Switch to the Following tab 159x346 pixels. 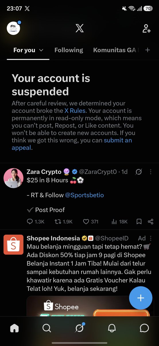click(x=69, y=50)
